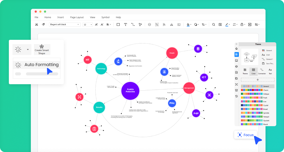Open the Layers icon in toolbar
Viewport: 284px width, 152px height.
(149, 24)
